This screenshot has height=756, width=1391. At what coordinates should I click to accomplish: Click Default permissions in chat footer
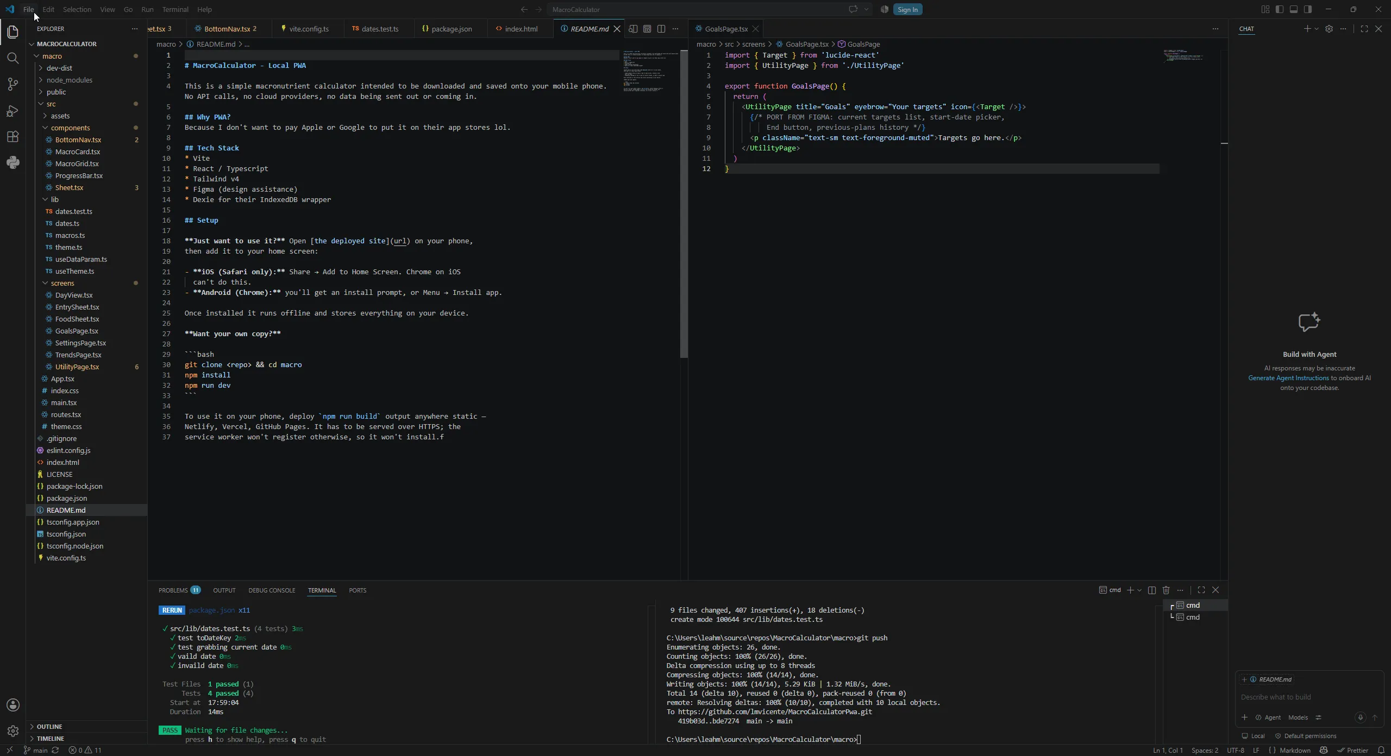click(1305, 736)
